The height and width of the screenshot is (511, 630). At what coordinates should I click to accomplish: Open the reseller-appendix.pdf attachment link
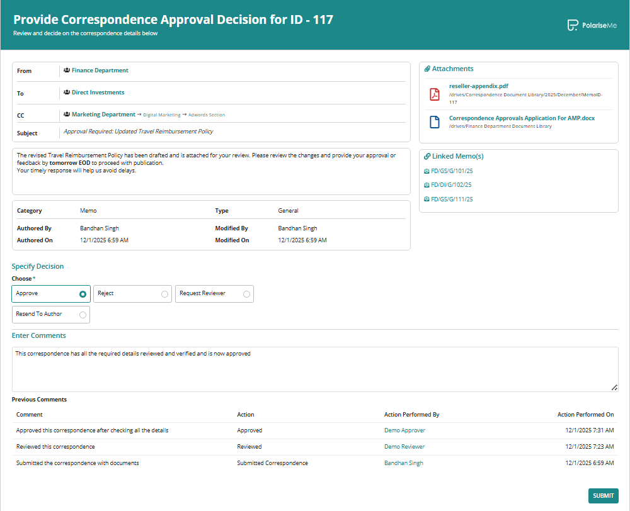coord(478,86)
